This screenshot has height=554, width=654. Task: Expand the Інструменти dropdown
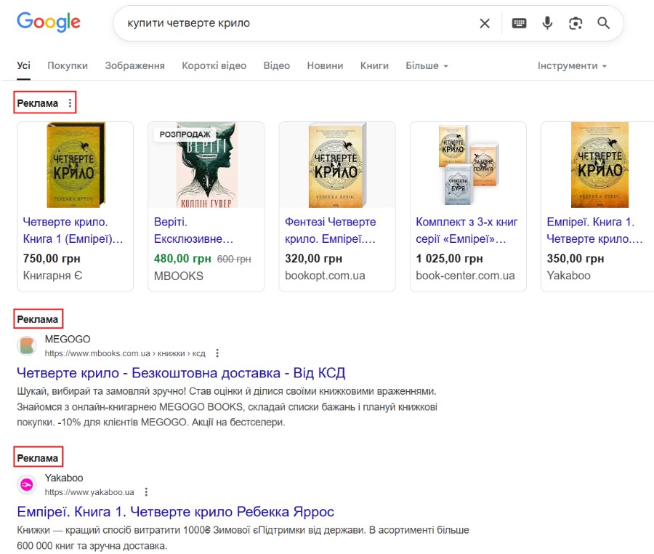572,65
